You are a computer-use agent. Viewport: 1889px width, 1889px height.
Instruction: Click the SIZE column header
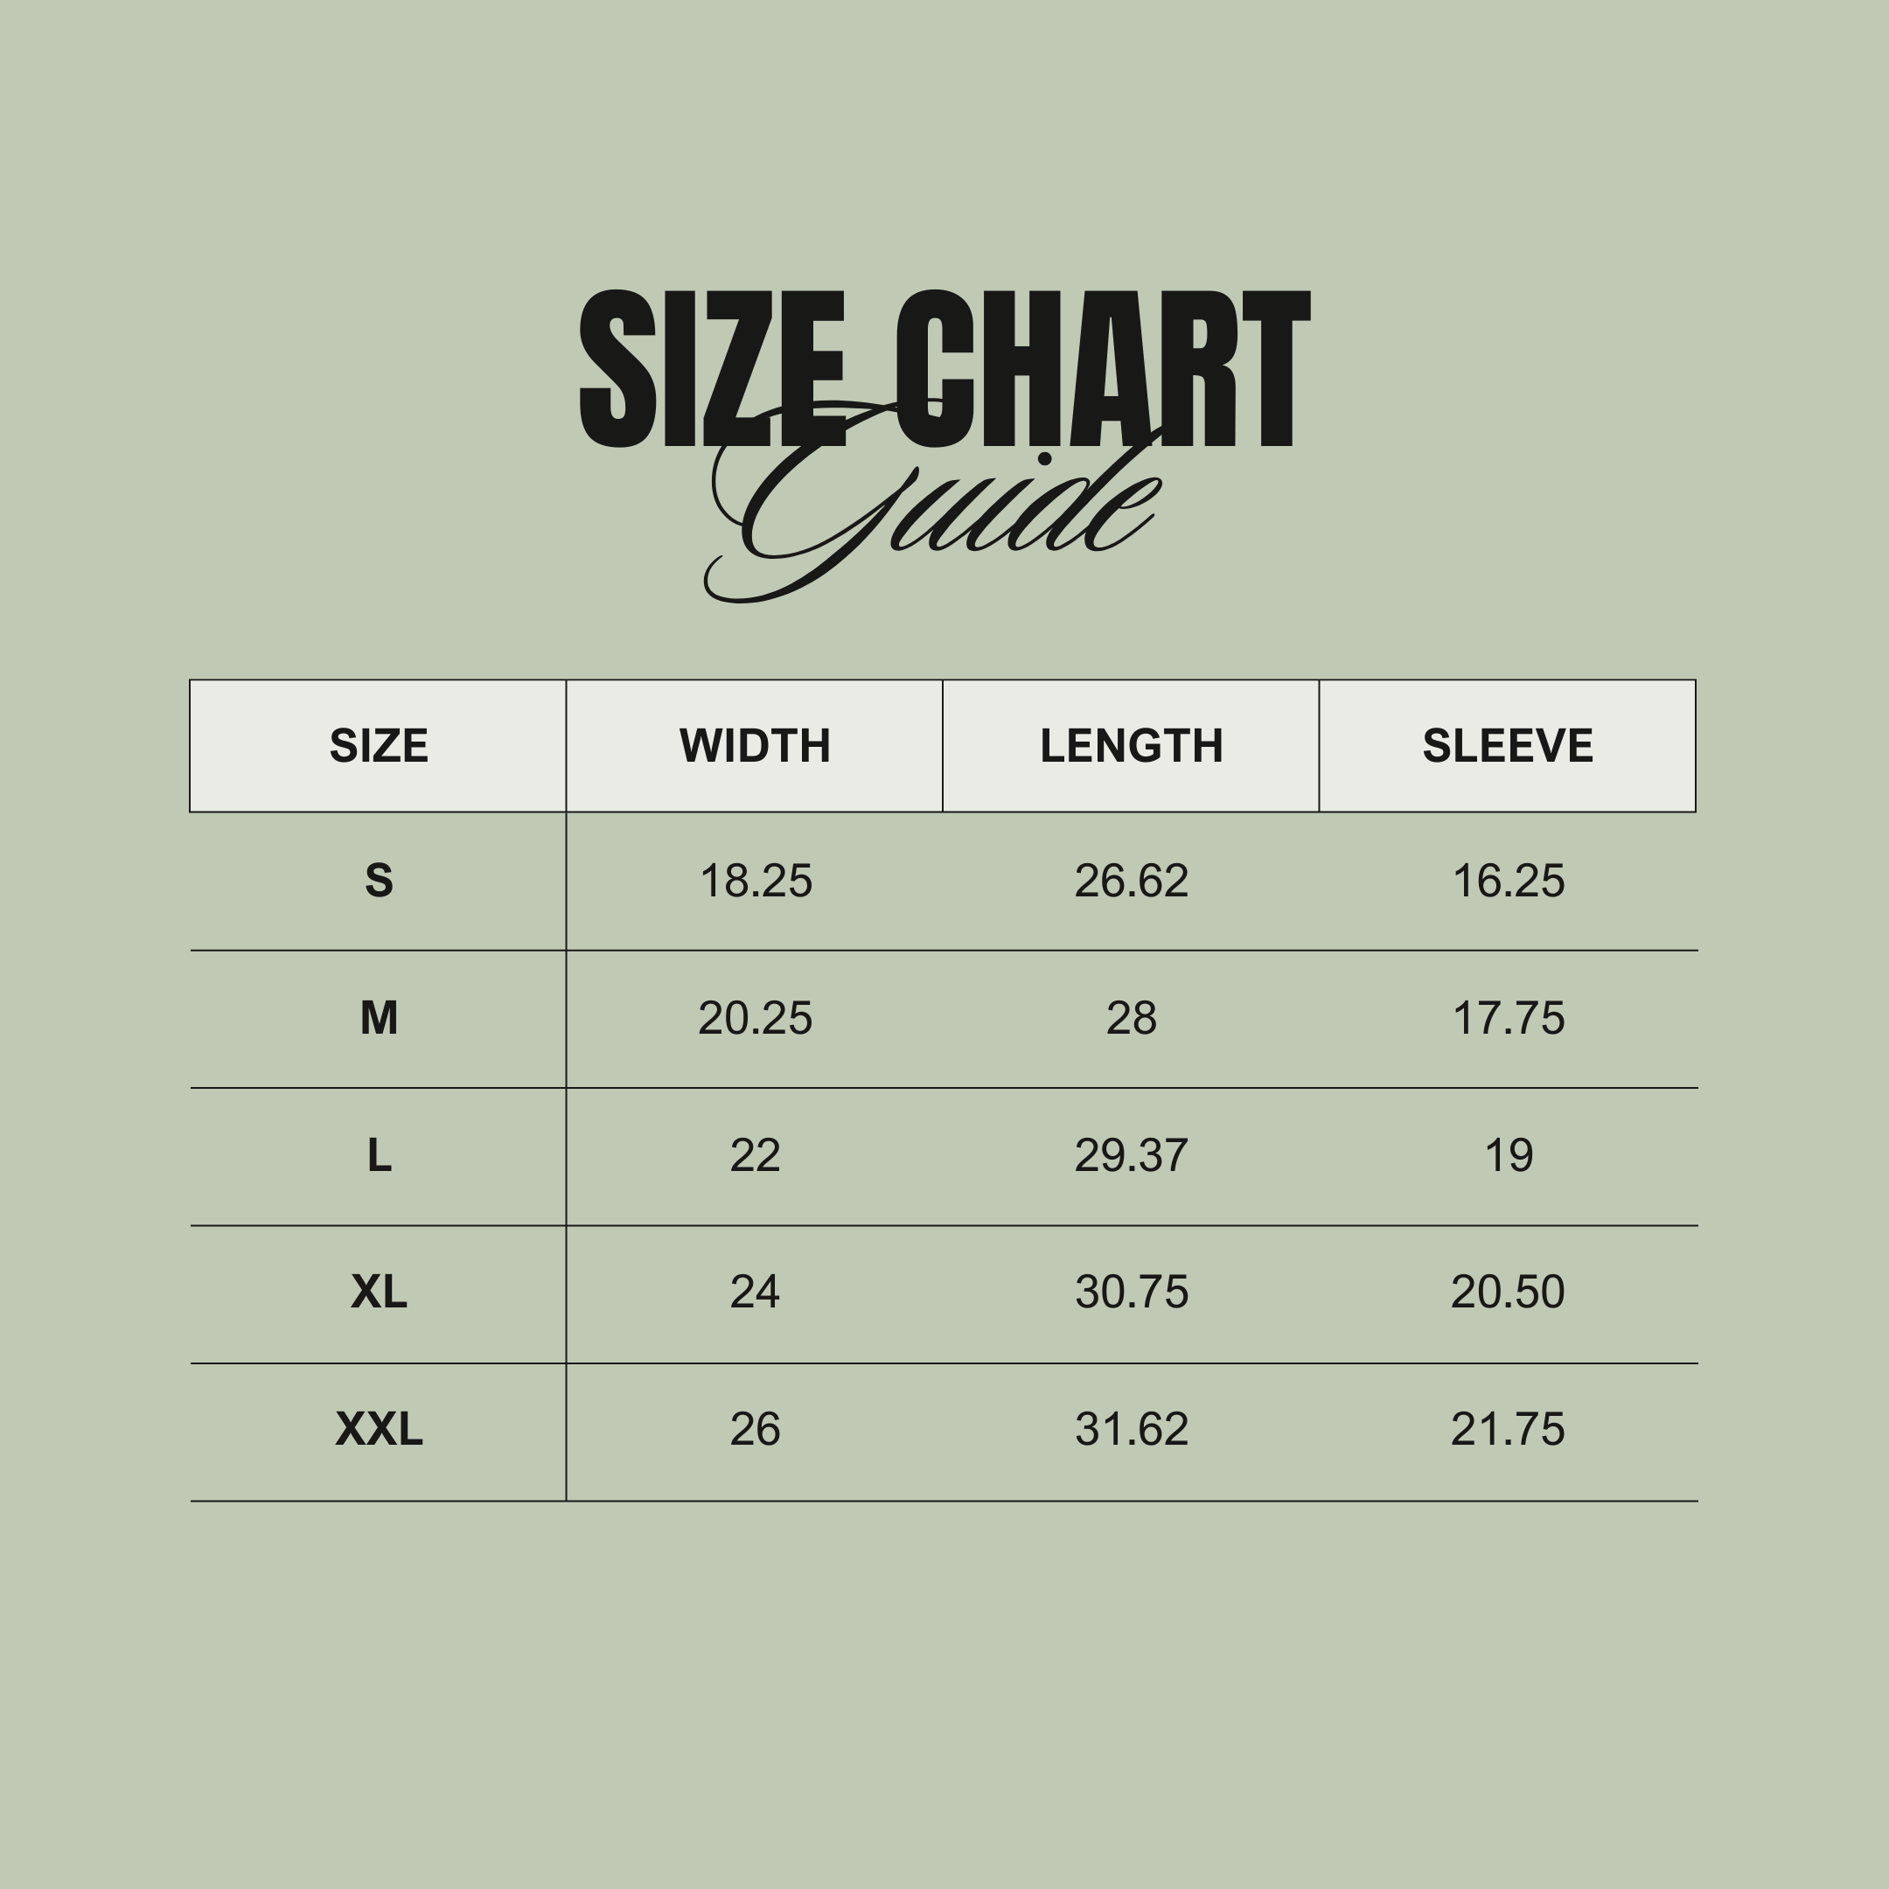pos(379,746)
